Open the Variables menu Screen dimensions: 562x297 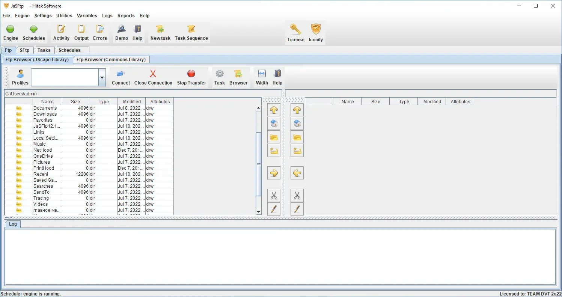(x=87, y=16)
